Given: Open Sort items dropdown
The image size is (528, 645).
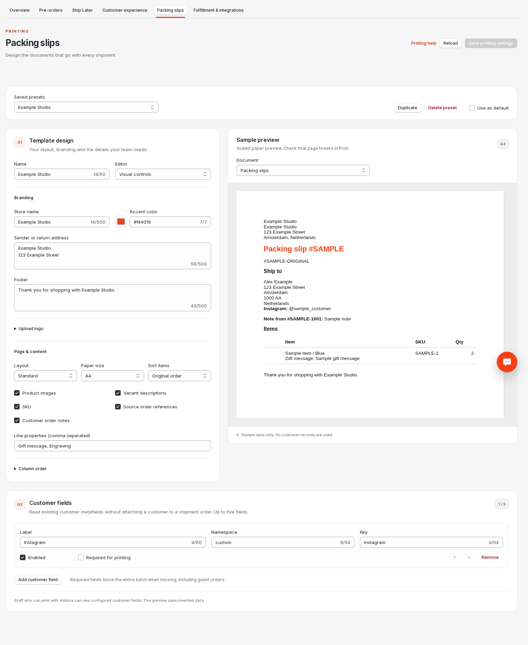Looking at the screenshot, I should pyautogui.click(x=179, y=376).
